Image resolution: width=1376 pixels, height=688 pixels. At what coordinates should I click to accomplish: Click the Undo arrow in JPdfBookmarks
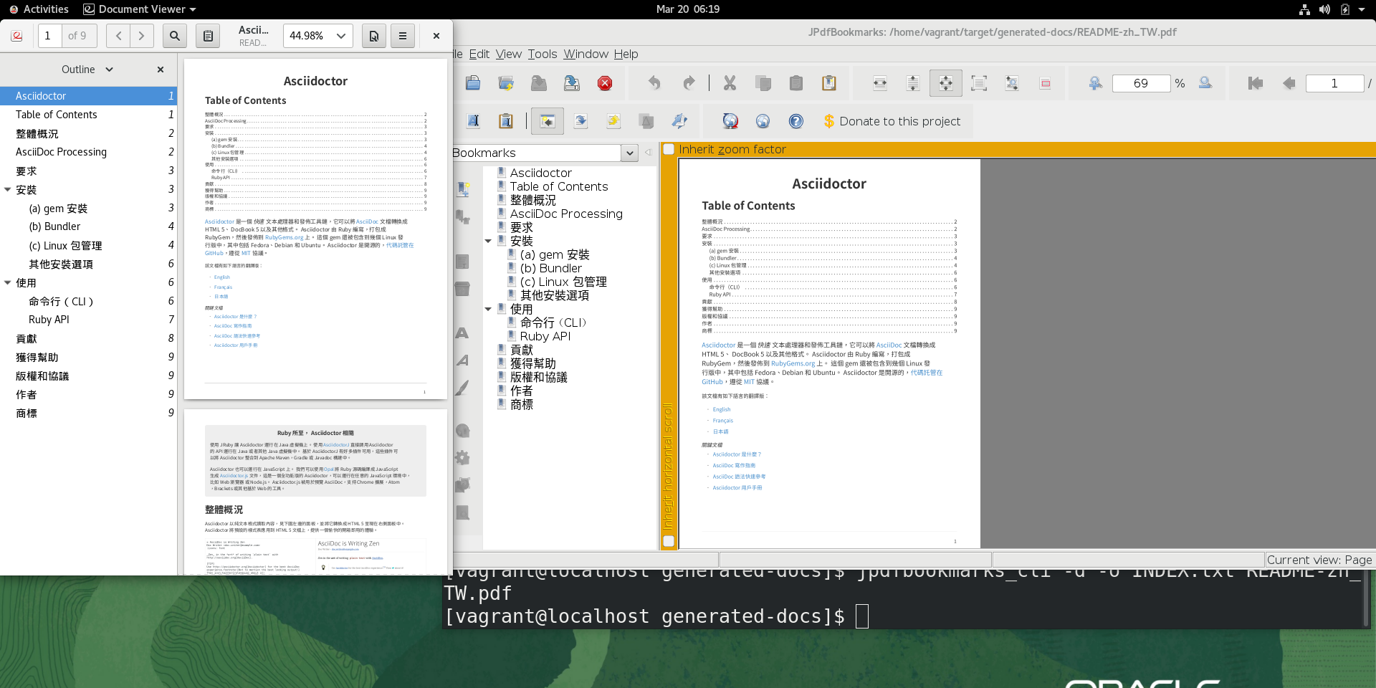(x=654, y=83)
